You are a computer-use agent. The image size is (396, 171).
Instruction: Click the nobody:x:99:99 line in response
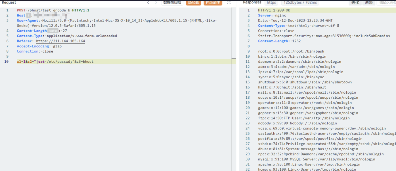point(297,123)
